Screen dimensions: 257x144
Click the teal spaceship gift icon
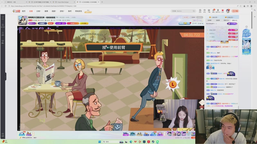point(132,134)
